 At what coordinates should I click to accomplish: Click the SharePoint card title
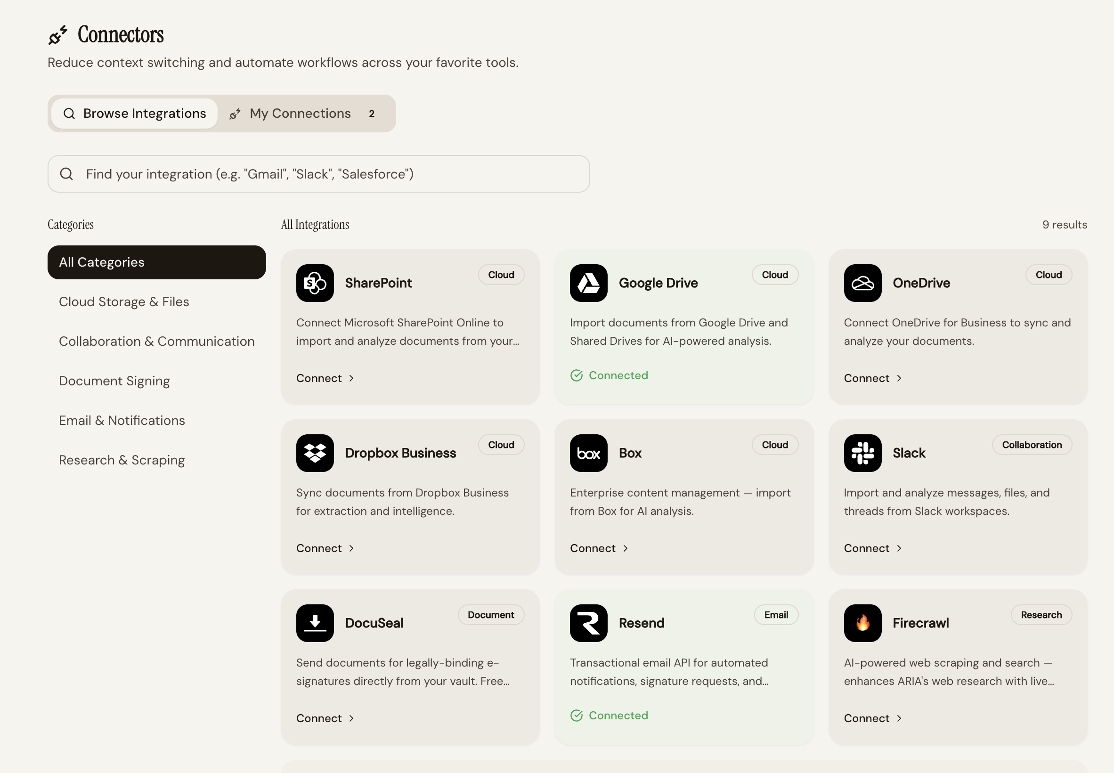(378, 283)
